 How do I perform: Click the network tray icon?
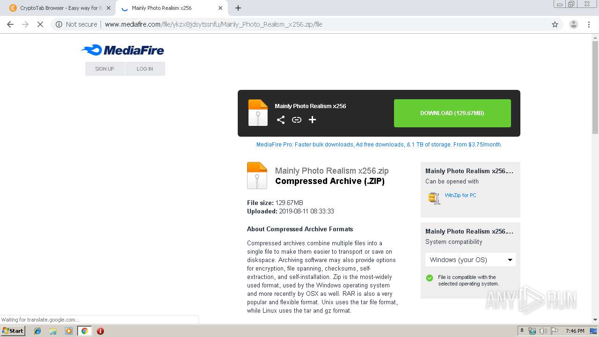tap(532, 331)
